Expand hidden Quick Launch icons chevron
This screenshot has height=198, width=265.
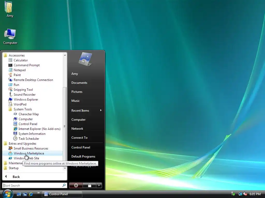[39, 193]
